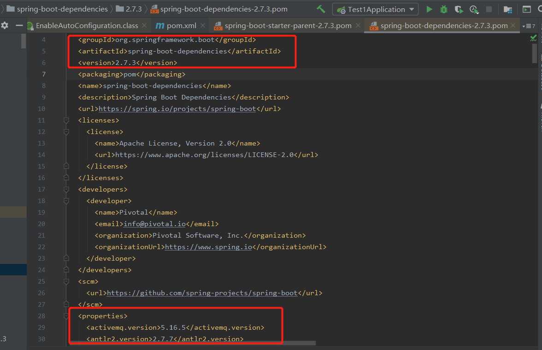
Task: Click spring-boot-dependencies breadcrumb folder
Action: click(x=57, y=9)
